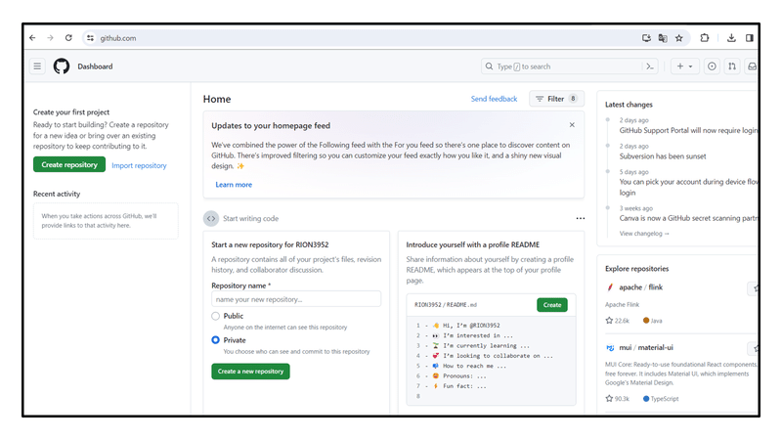Translate this page icon
The width and height of the screenshot is (782, 440).
click(663, 38)
